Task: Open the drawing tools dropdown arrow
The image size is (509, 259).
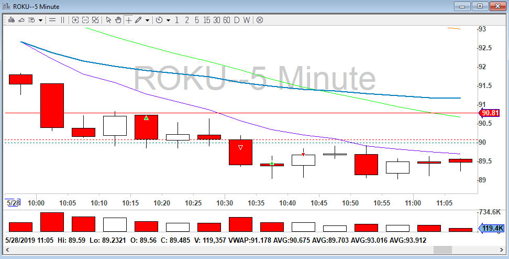Action: pyautogui.click(x=147, y=20)
